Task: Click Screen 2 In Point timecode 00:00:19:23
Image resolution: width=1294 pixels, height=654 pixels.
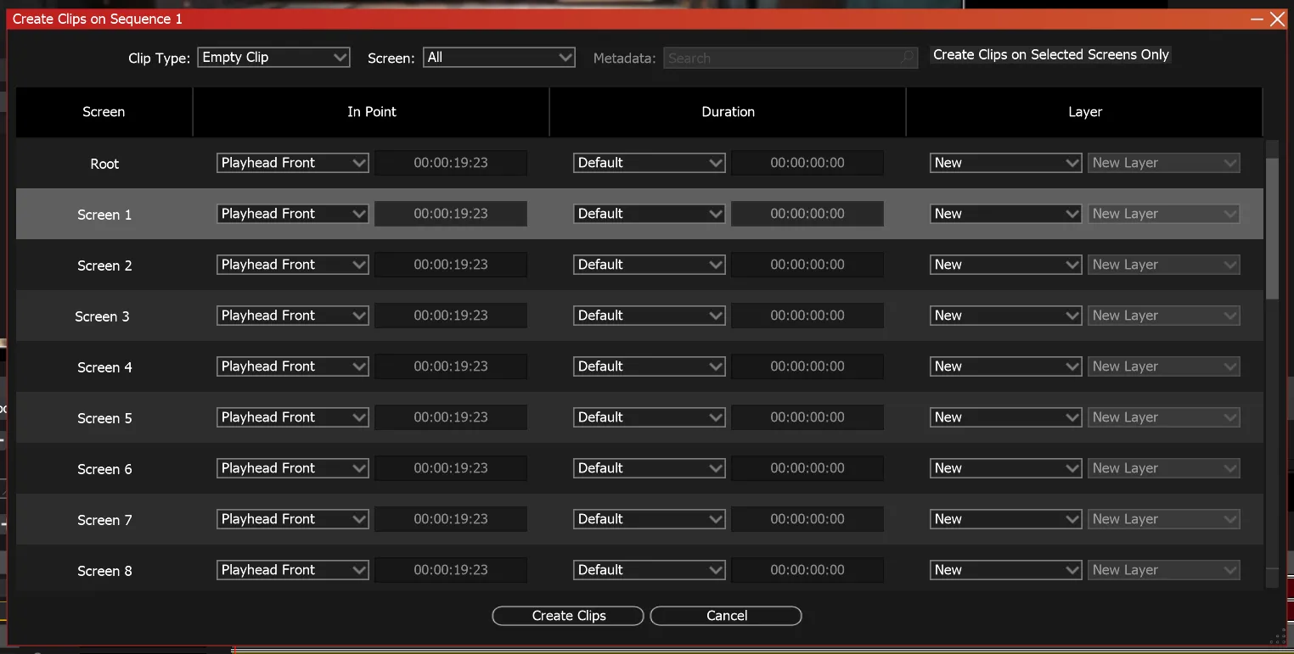Action: coord(451,265)
